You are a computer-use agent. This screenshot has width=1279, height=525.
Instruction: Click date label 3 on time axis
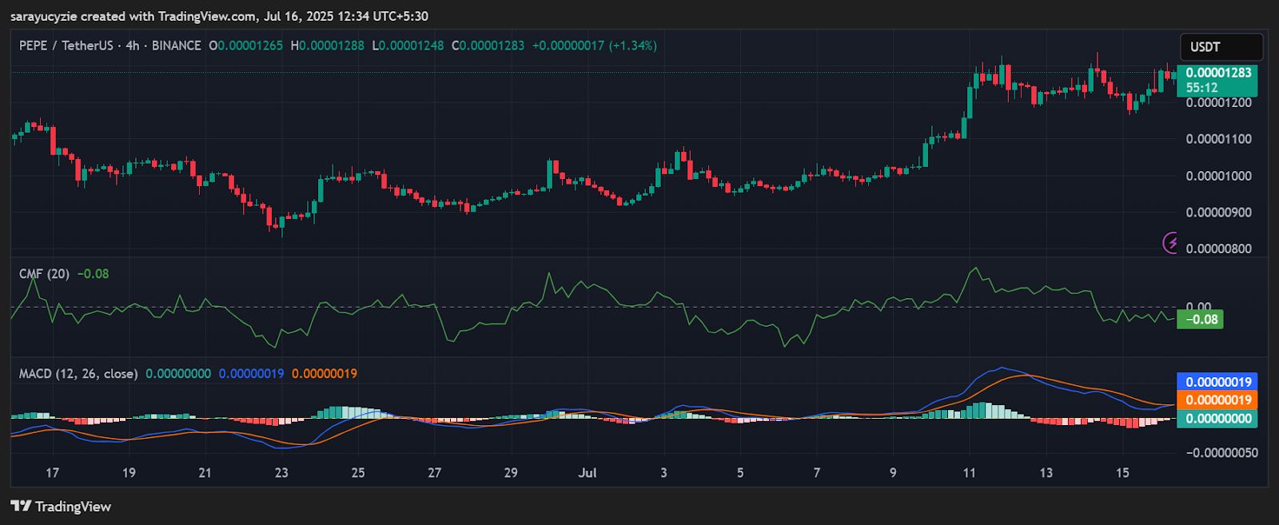[663, 473]
